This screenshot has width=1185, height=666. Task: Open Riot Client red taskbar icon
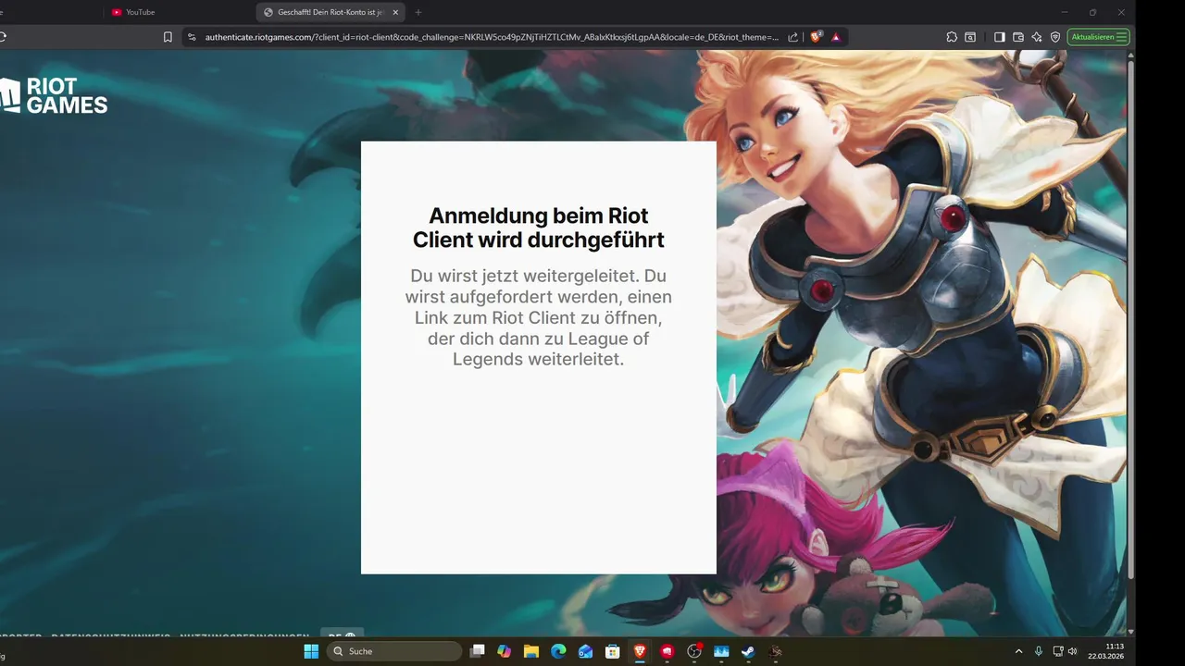point(667,651)
